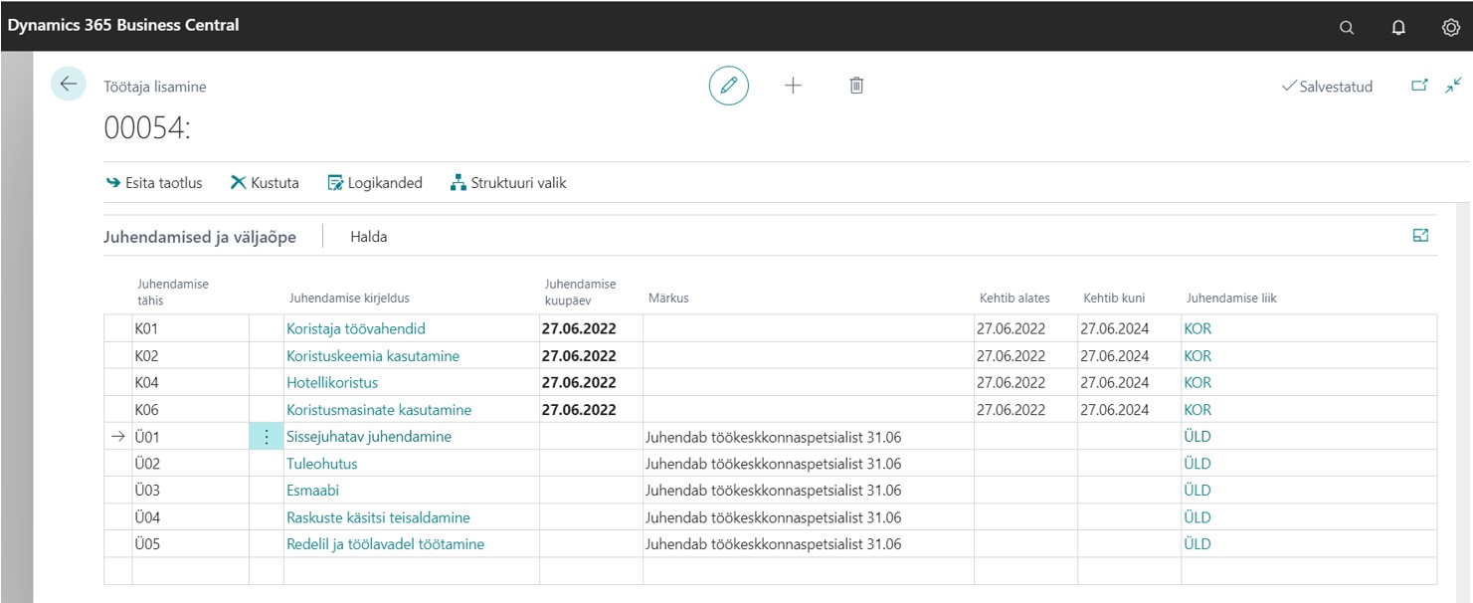
Task: Click Kehtib kuni cell in Ü04 row
Action: pos(1129,516)
